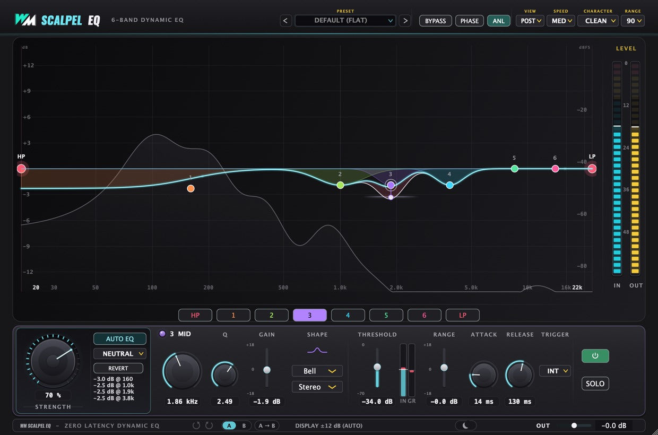This screenshot has height=435, width=658.
Task: Click the Release knob
Action: coord(519,375)
